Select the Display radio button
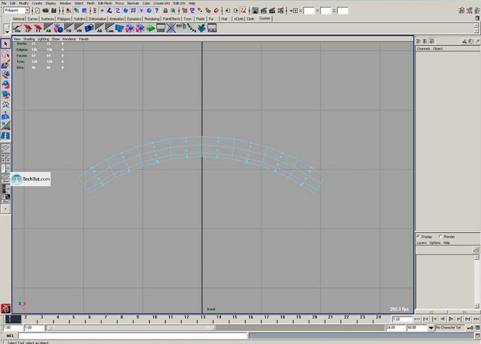481x344 pixels. [x=418, y=236]
